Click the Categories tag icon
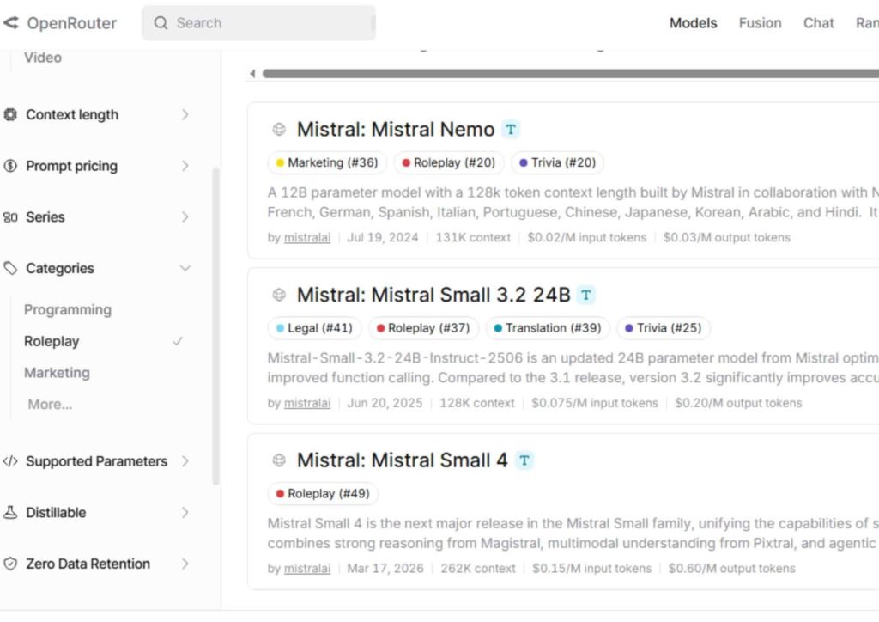This screenshot has width=879, height=622. point(10,268)
